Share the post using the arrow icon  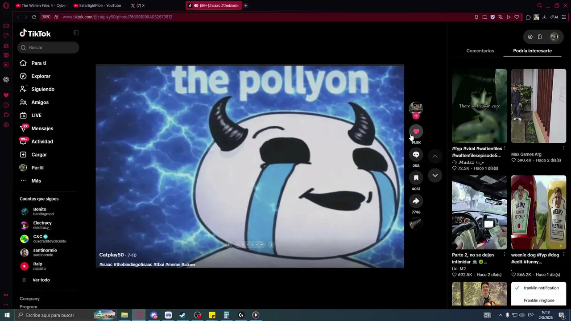tap(416, 201)
